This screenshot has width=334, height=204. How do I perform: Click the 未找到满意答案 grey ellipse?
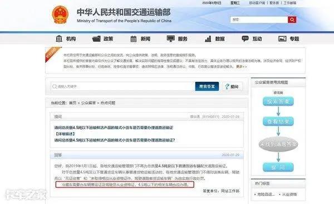(x=278, y=144)
